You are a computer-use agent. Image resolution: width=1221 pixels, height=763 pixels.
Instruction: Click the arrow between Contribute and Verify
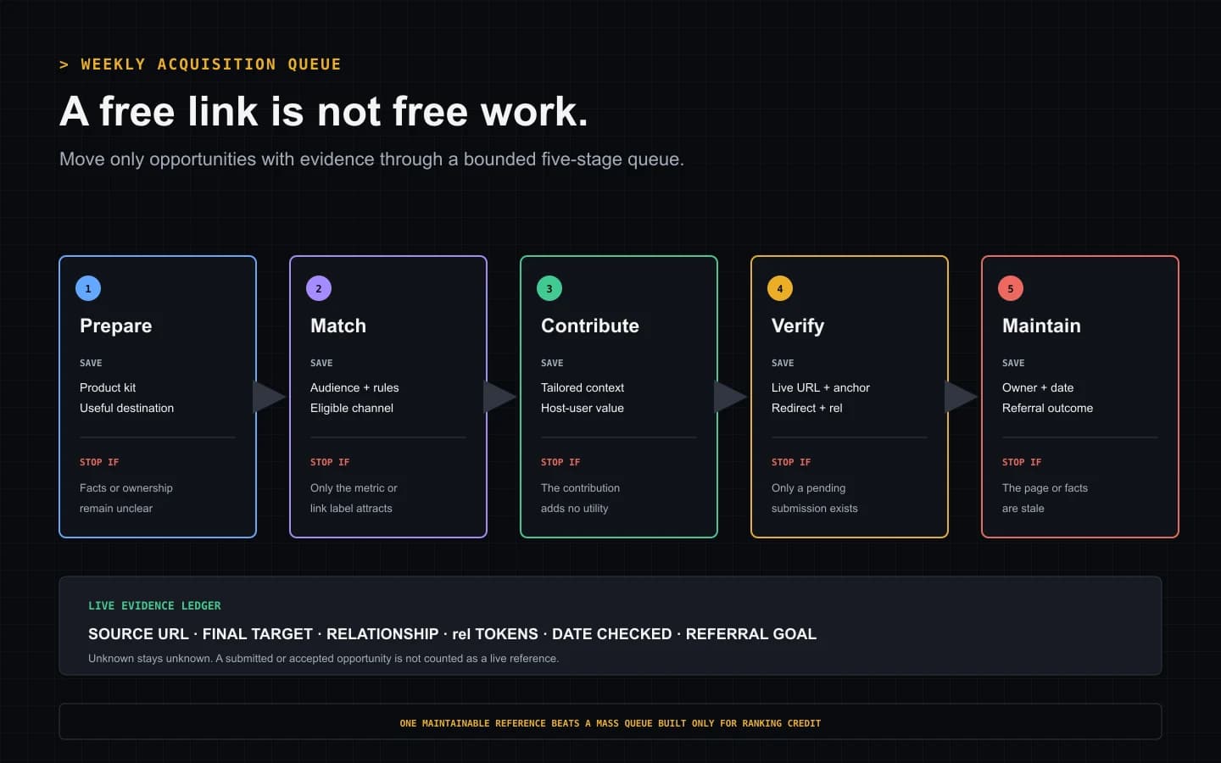click(730, 397)
